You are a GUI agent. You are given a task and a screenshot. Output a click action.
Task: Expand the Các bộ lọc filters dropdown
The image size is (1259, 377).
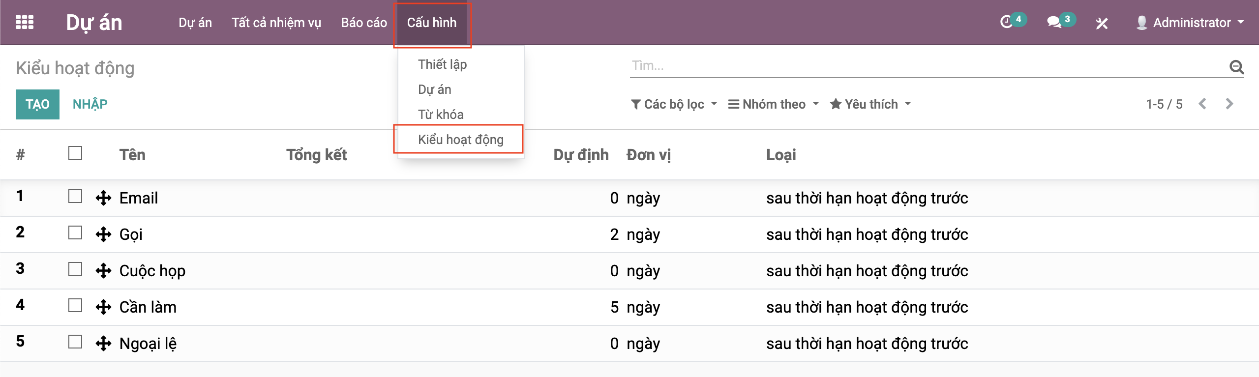pyautogui.click(x=674, y=104)
